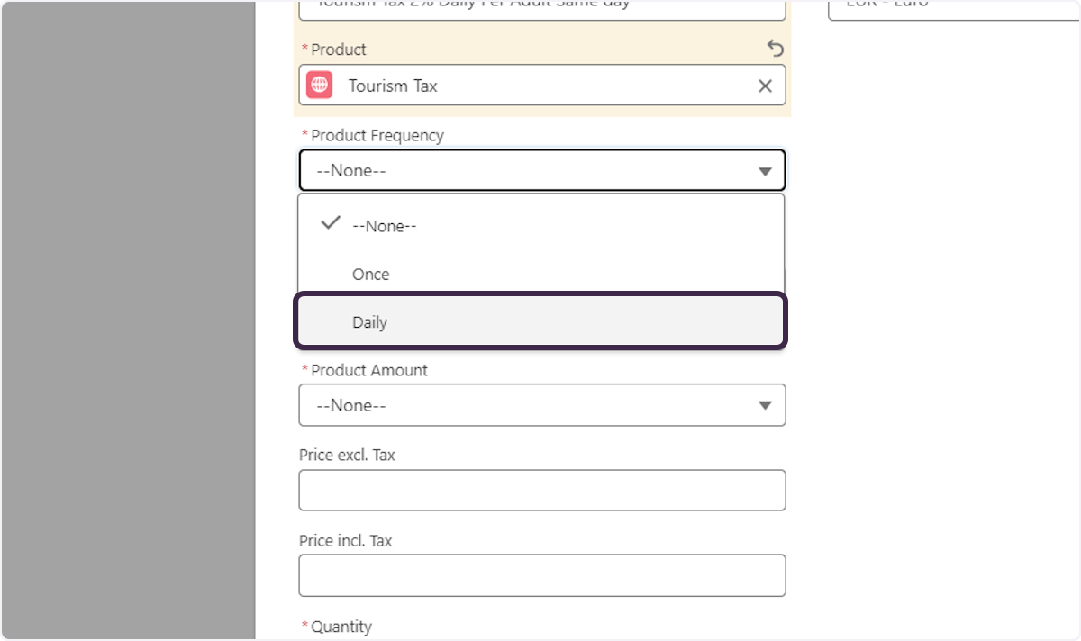Viewport: 1081px width, 641px height.
Task: Click the gray background panel on left
Action: (128, 320)
